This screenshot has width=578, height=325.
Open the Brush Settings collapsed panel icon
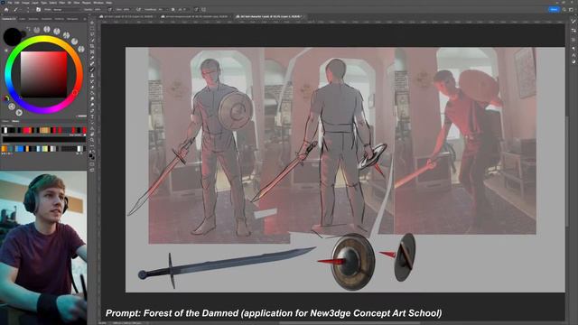tap(573, 22)
